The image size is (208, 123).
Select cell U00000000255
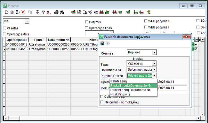tap(59, 44)
